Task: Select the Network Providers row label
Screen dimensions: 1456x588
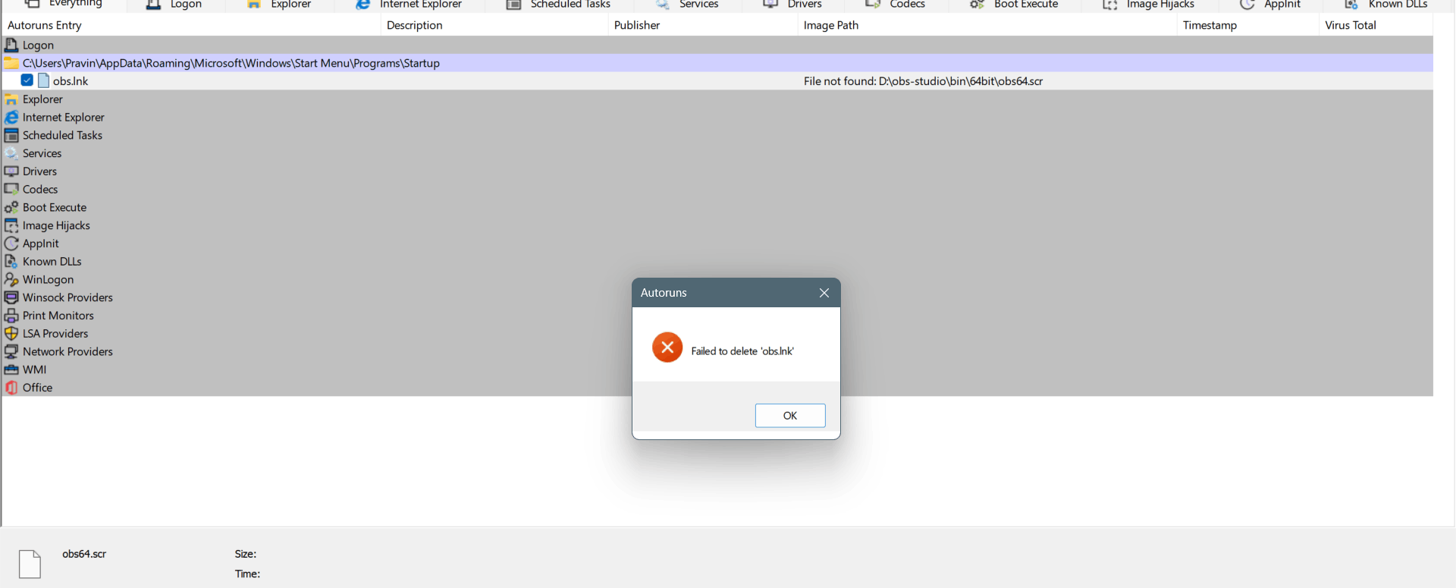Action: [x=67, y=352]
